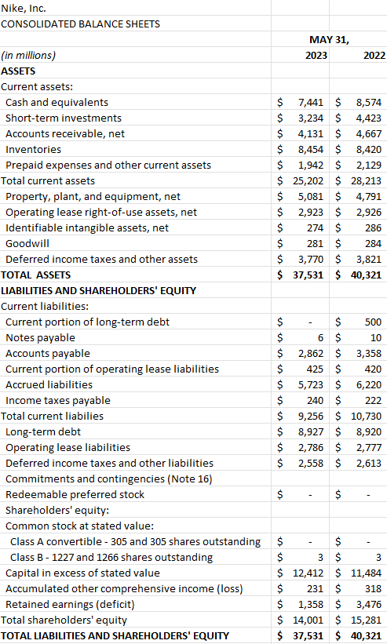Select 'TOTAL LIABILITIES AND SHAREHOLDERS' EQUITY' label
The height and width of the screenshot is (644, 387).
coord(115,636)
